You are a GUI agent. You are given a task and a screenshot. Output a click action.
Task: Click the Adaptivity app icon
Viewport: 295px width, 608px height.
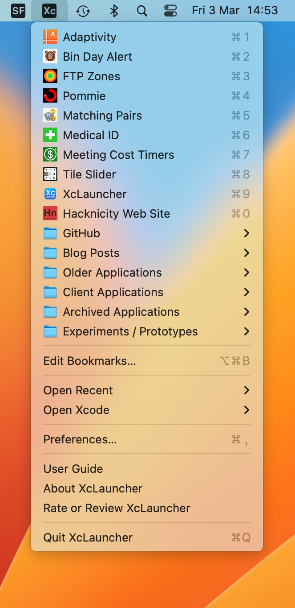click(x=50, y=37)
